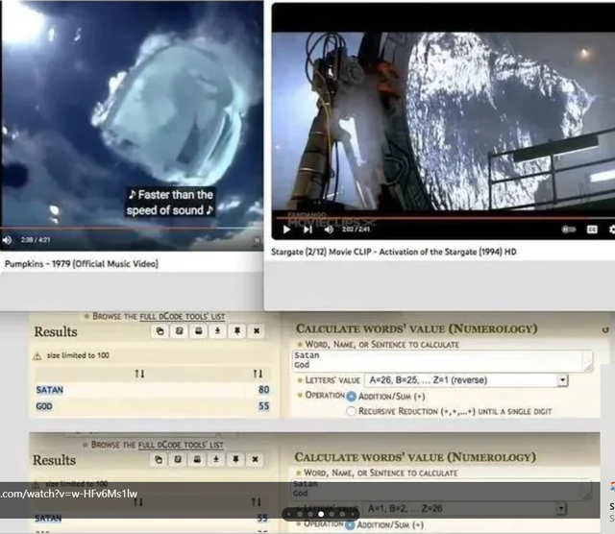
Task: Print results from lower Results panel
Action: coord(197,459)
